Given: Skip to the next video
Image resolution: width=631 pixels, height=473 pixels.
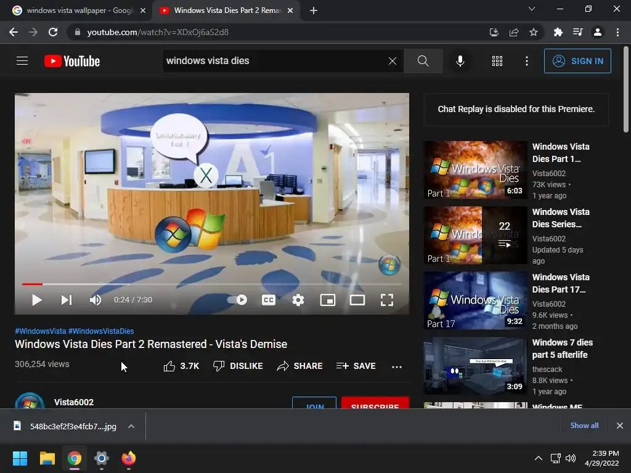Looking at the screenshot, I should (x=67, y=300).
